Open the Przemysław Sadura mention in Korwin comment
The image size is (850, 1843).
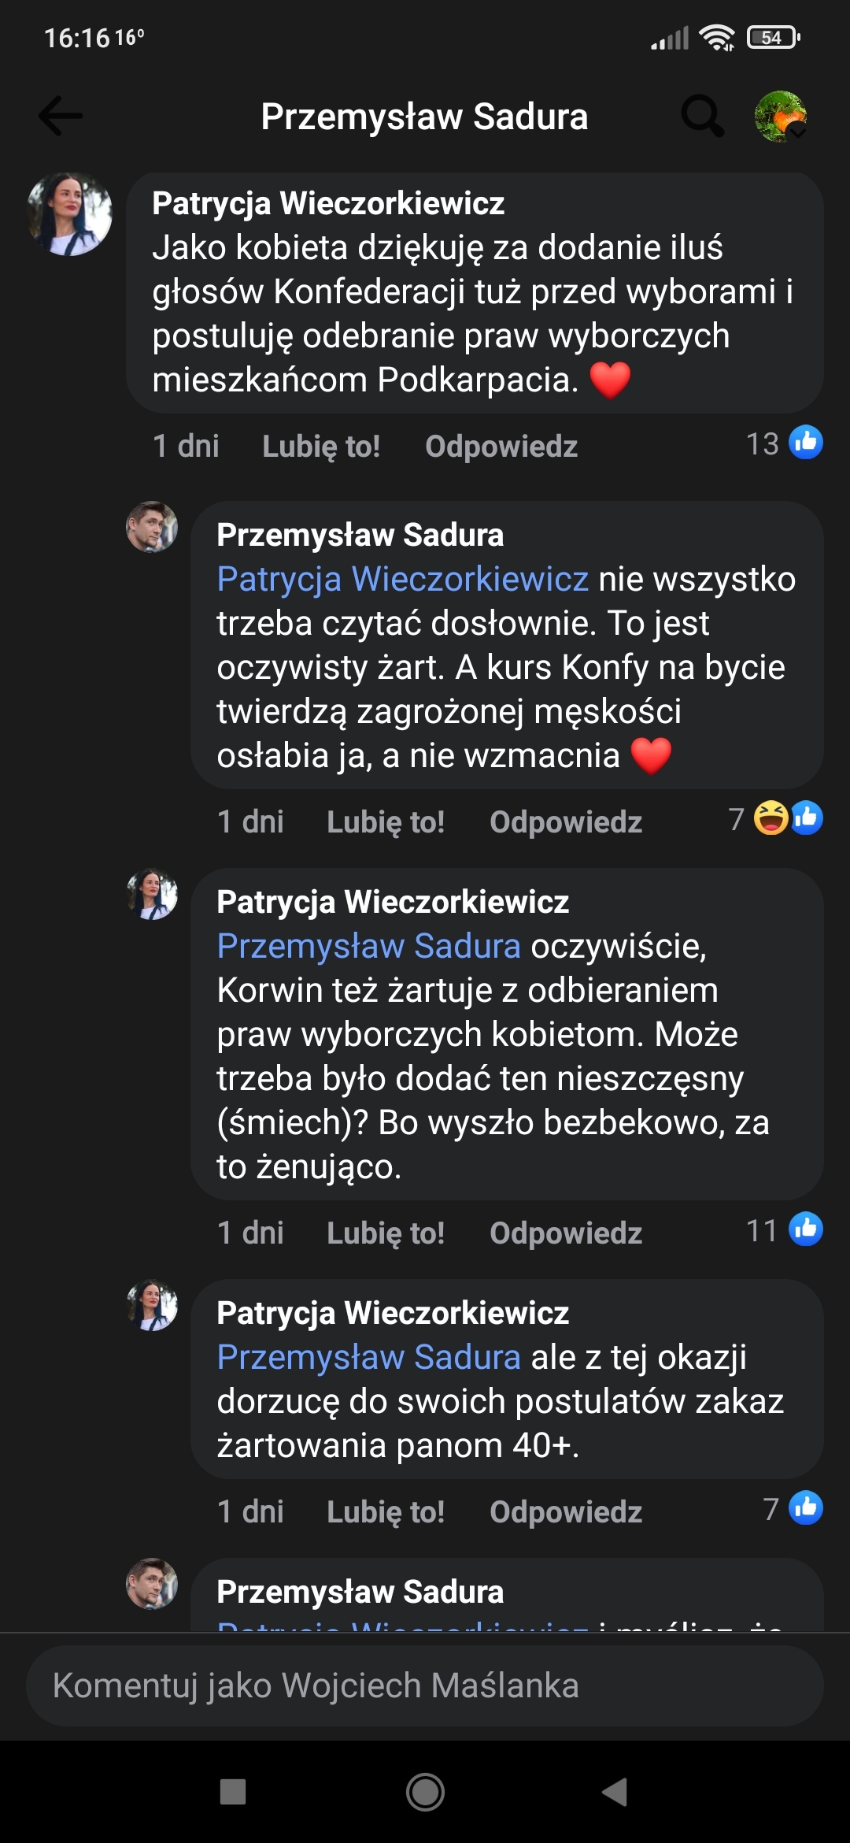click(x=368, y=947)
